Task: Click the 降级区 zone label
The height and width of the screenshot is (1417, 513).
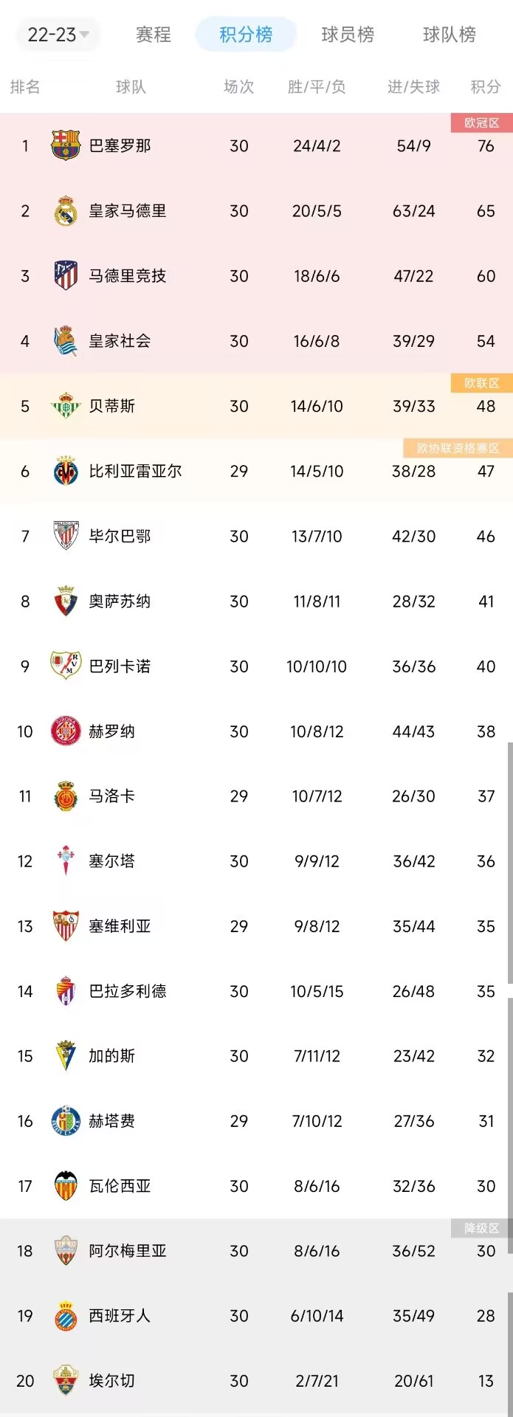Action: (x=481, y=1228)
